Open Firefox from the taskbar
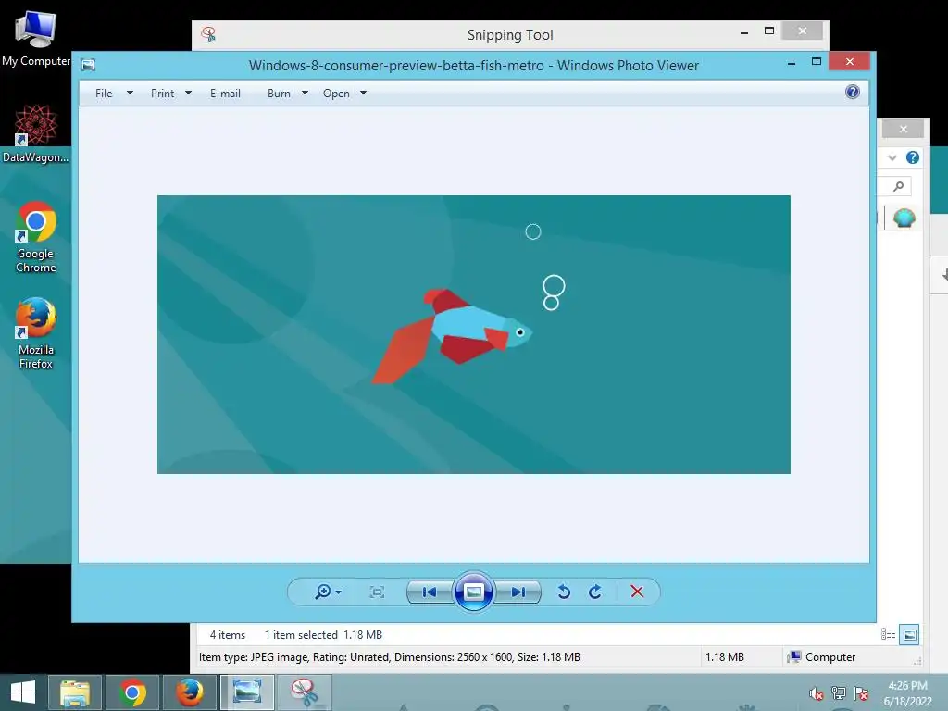Image resolution: width=948 pixels, height=711 pixels. tap(189, 692)
